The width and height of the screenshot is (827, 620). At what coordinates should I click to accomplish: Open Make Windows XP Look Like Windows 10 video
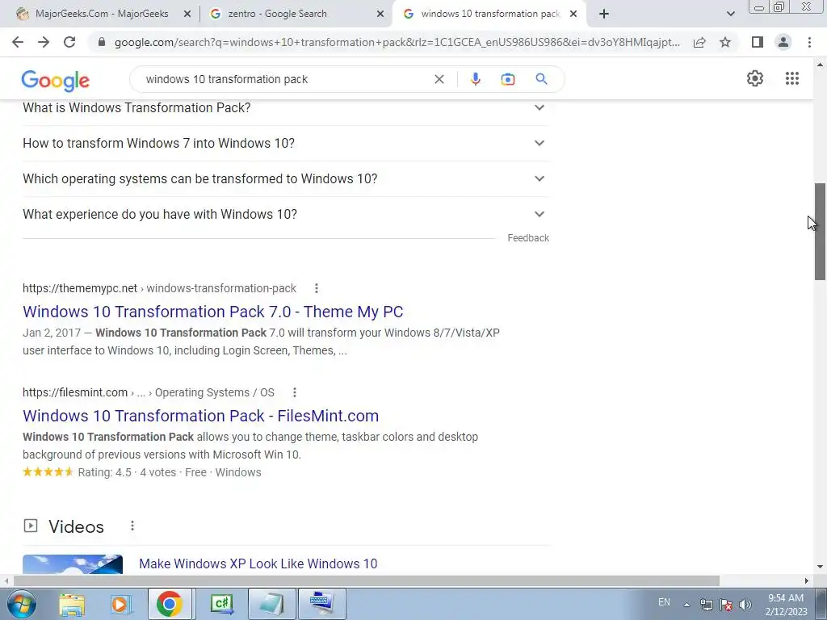coord(258,563)
